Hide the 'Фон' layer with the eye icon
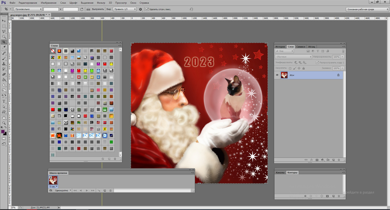The width and height of the screenshot is (390, 210). 277,75
